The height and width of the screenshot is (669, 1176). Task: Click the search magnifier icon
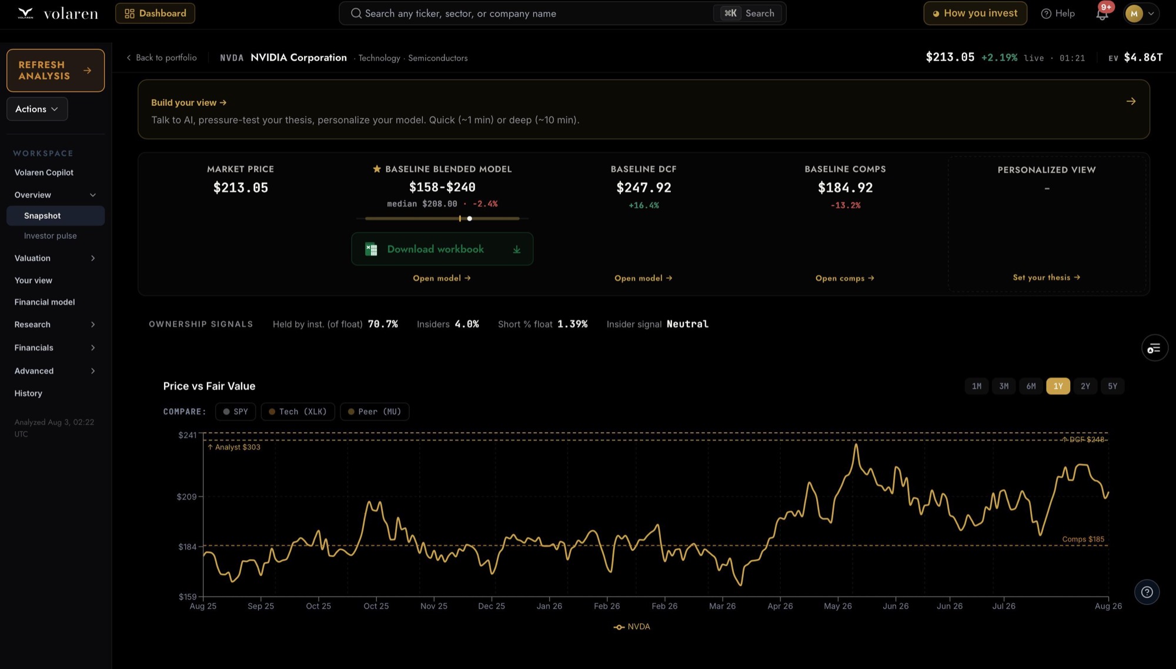[x=356, y=13]
